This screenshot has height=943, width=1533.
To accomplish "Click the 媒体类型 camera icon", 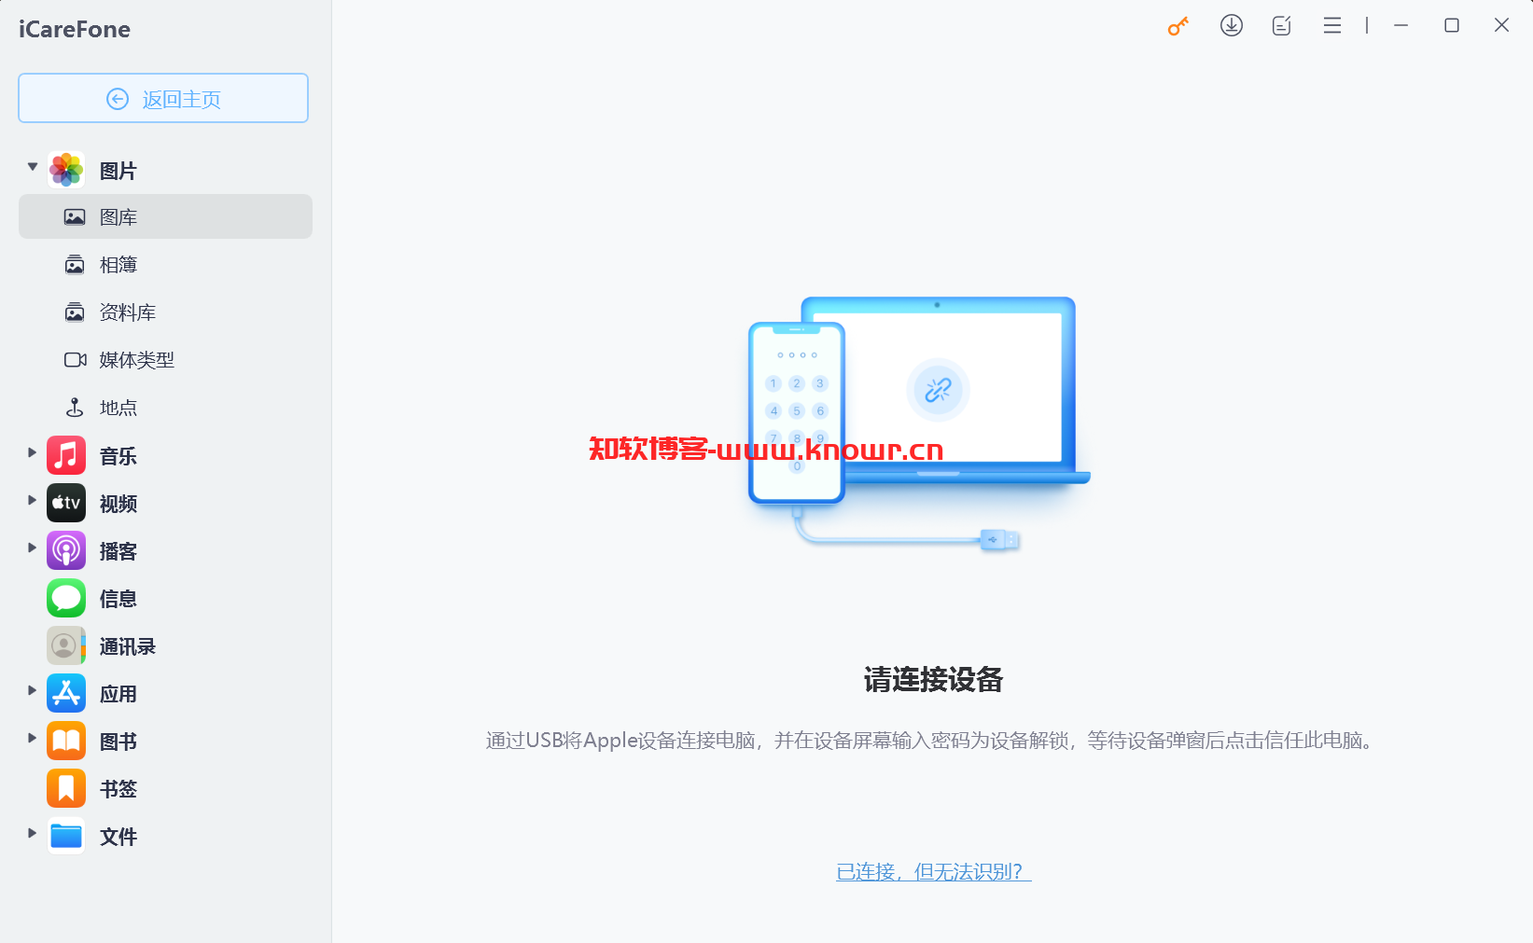I will click(76, 360).
